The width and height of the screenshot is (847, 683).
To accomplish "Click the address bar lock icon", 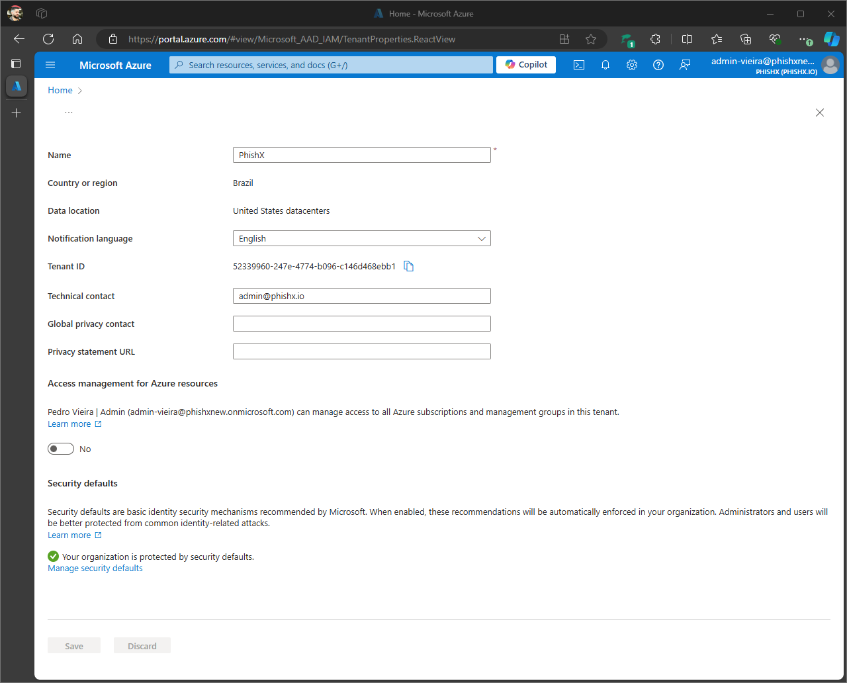I will (x=113, y=39).
